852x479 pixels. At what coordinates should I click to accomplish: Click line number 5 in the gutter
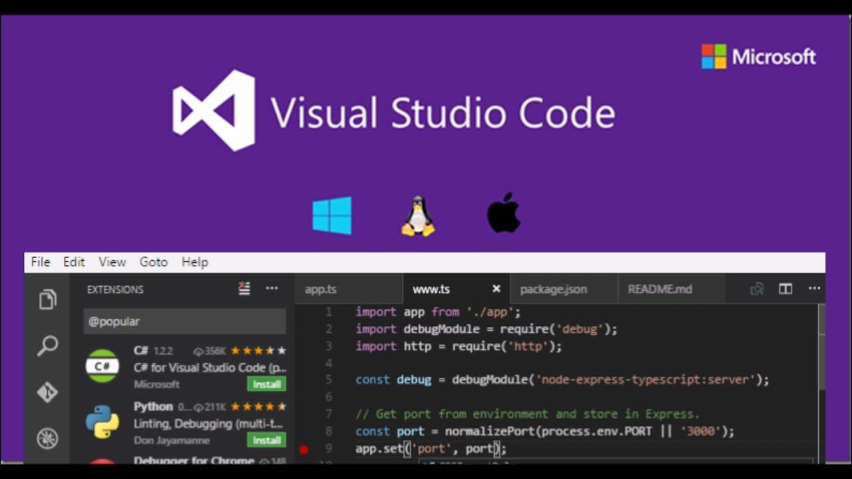point(328,380)
